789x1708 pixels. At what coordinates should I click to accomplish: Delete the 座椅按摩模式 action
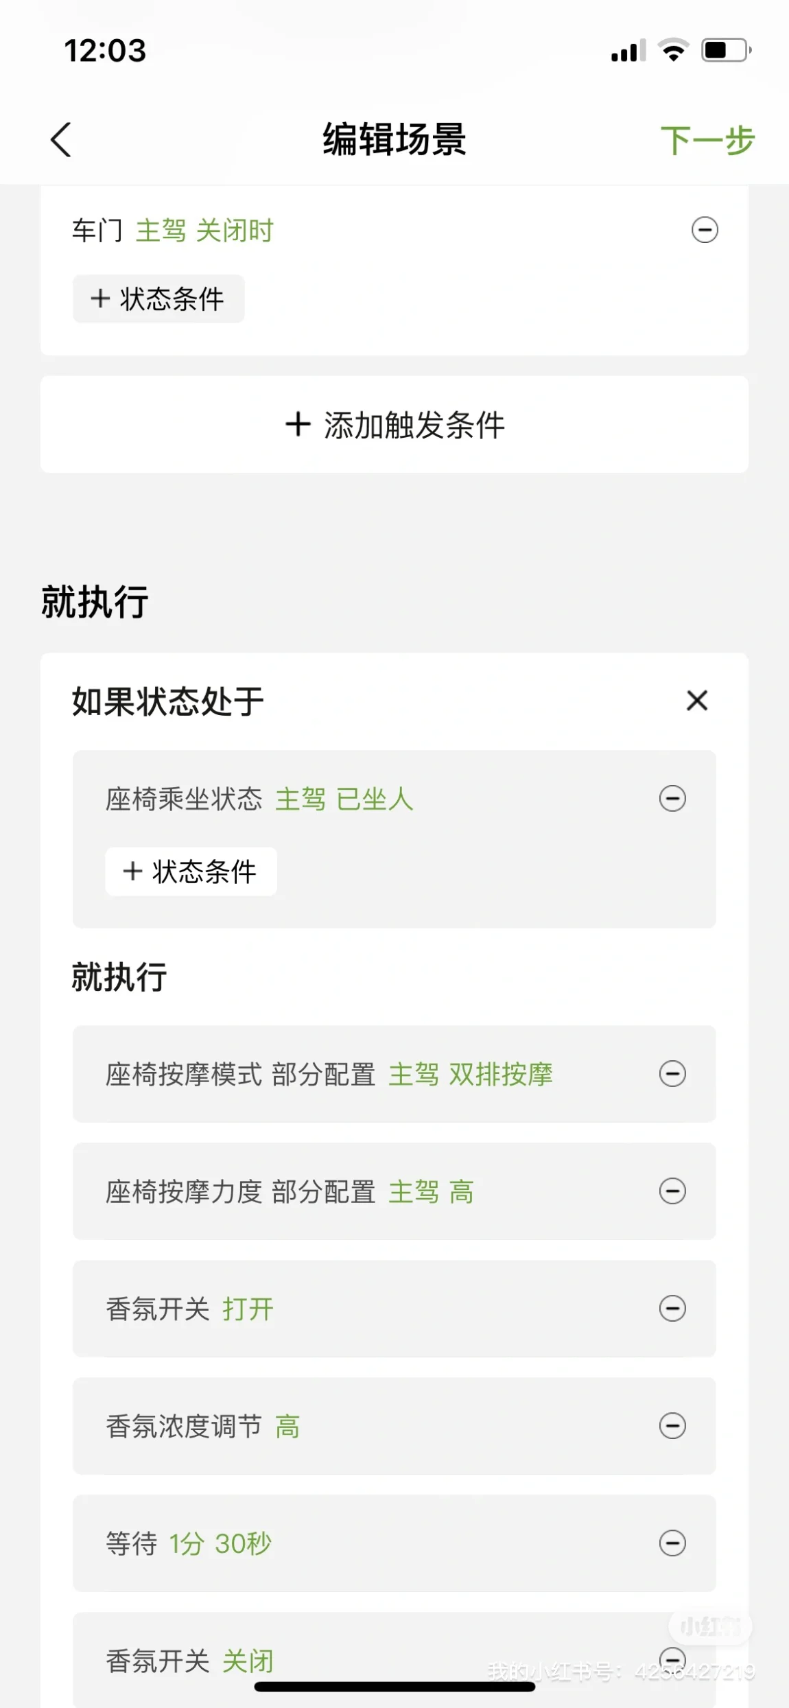click(672, 1074)
